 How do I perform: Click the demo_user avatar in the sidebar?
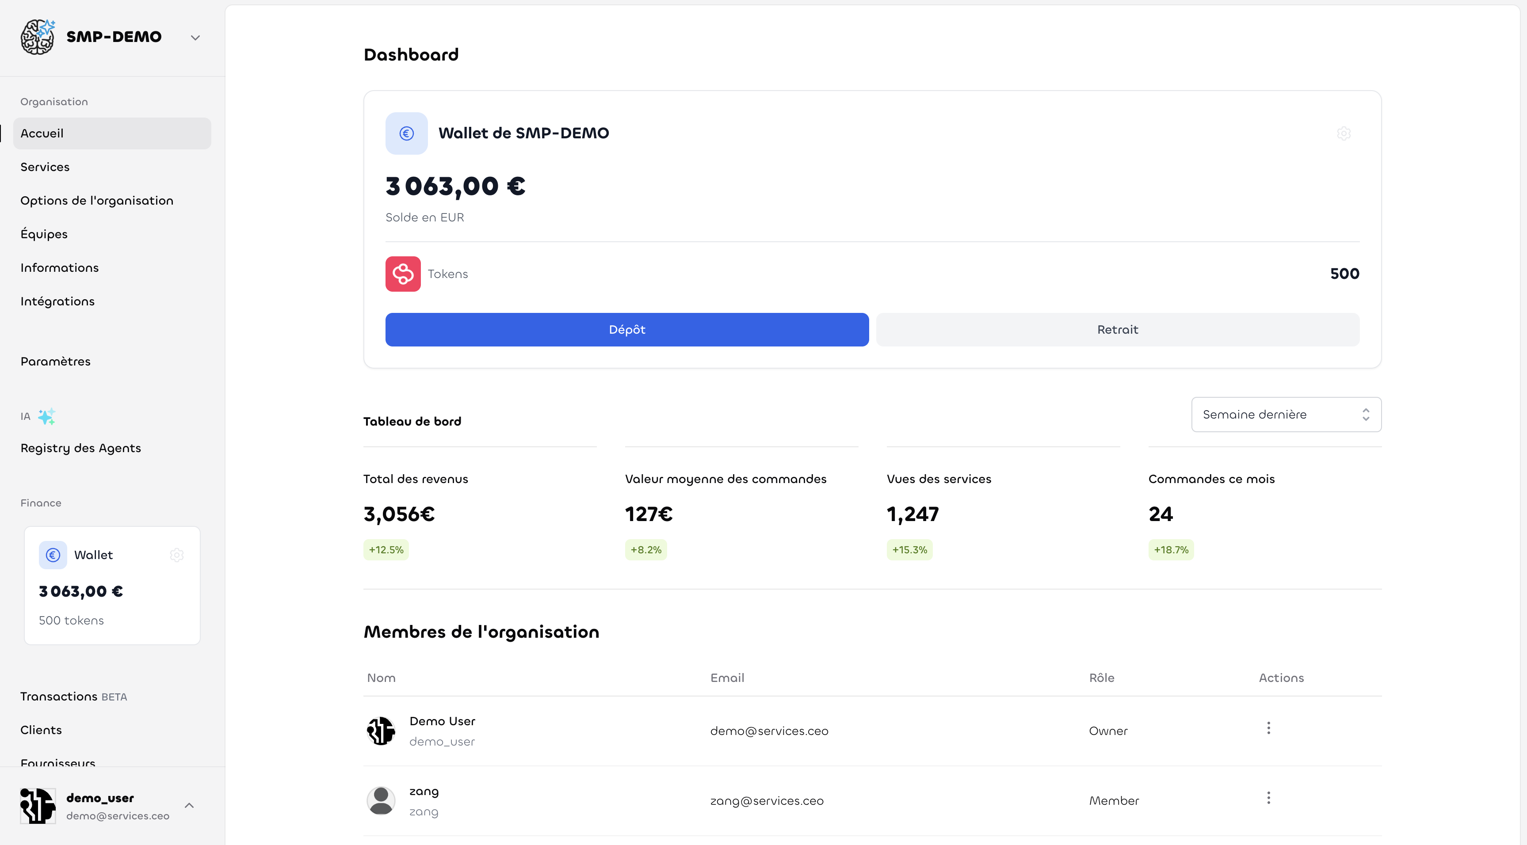point(37,805)
